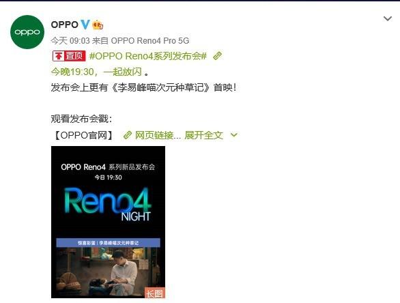Open the #OPPO Reno4系列发布会# hashtag

[147, 56]
